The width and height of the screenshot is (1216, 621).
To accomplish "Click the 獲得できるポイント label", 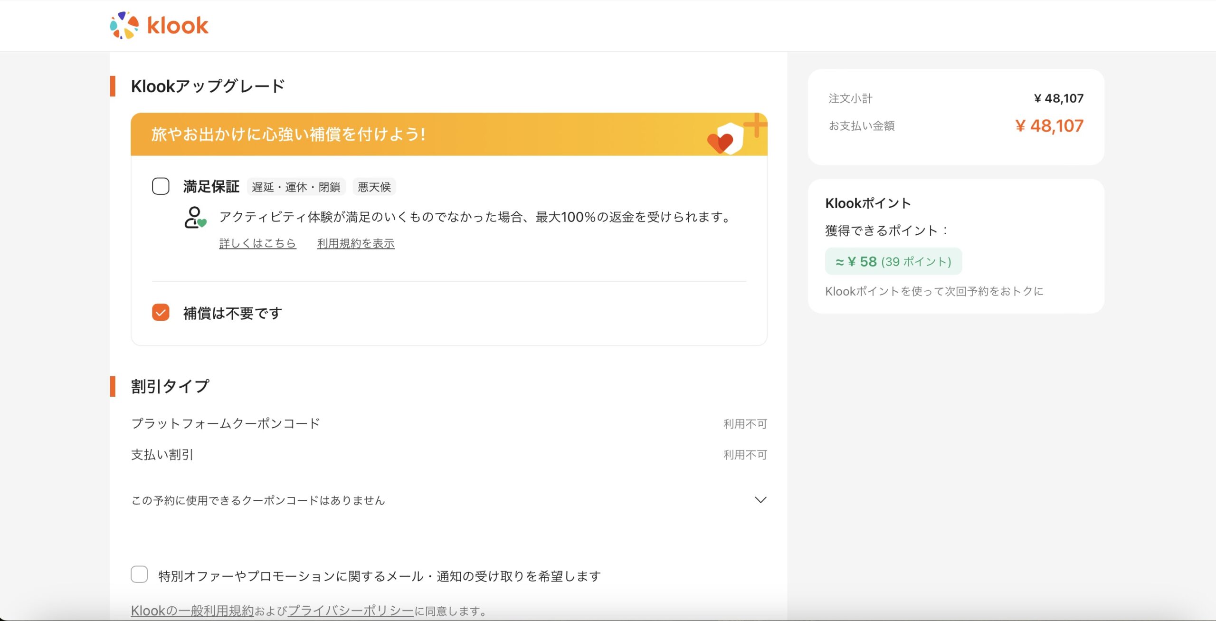I will pos(887,231).
